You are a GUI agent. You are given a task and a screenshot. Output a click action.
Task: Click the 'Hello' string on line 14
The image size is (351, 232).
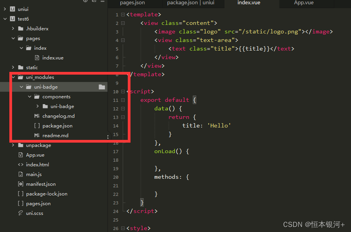click(219, 126)
